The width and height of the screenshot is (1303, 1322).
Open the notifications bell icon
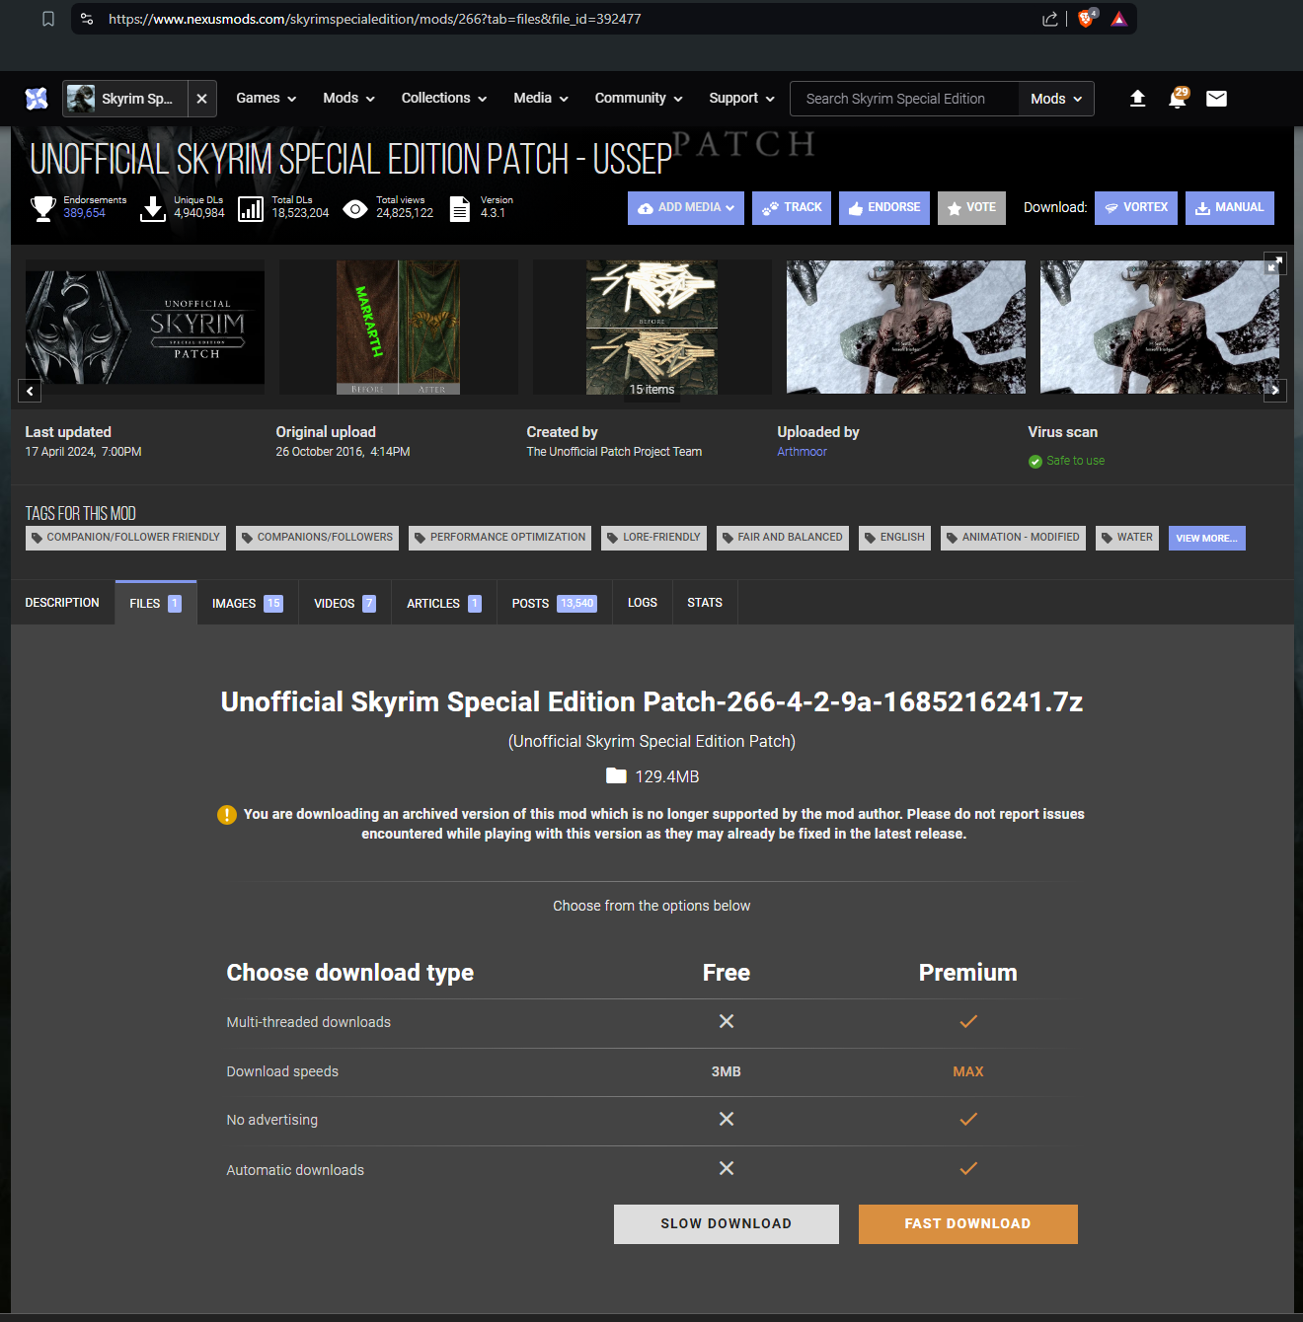tap(1177, 99)
